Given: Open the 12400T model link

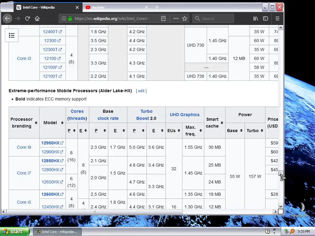Looking at the screenshot, I should point(52,32).
